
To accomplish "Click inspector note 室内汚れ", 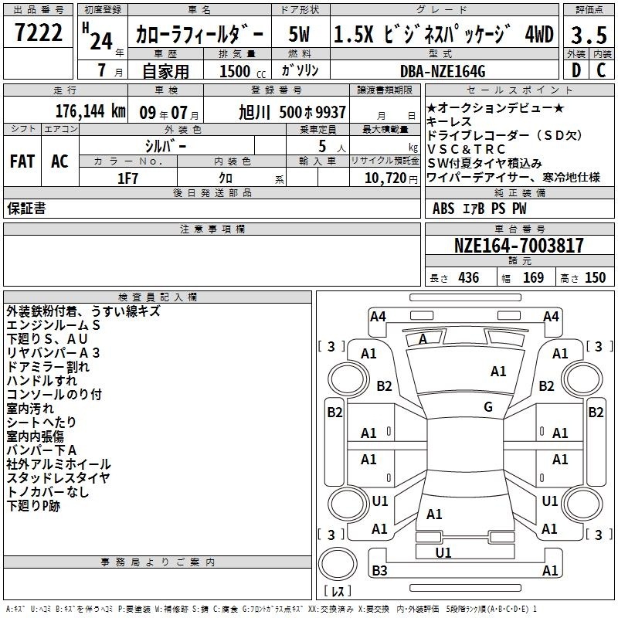I will [30, 409].
